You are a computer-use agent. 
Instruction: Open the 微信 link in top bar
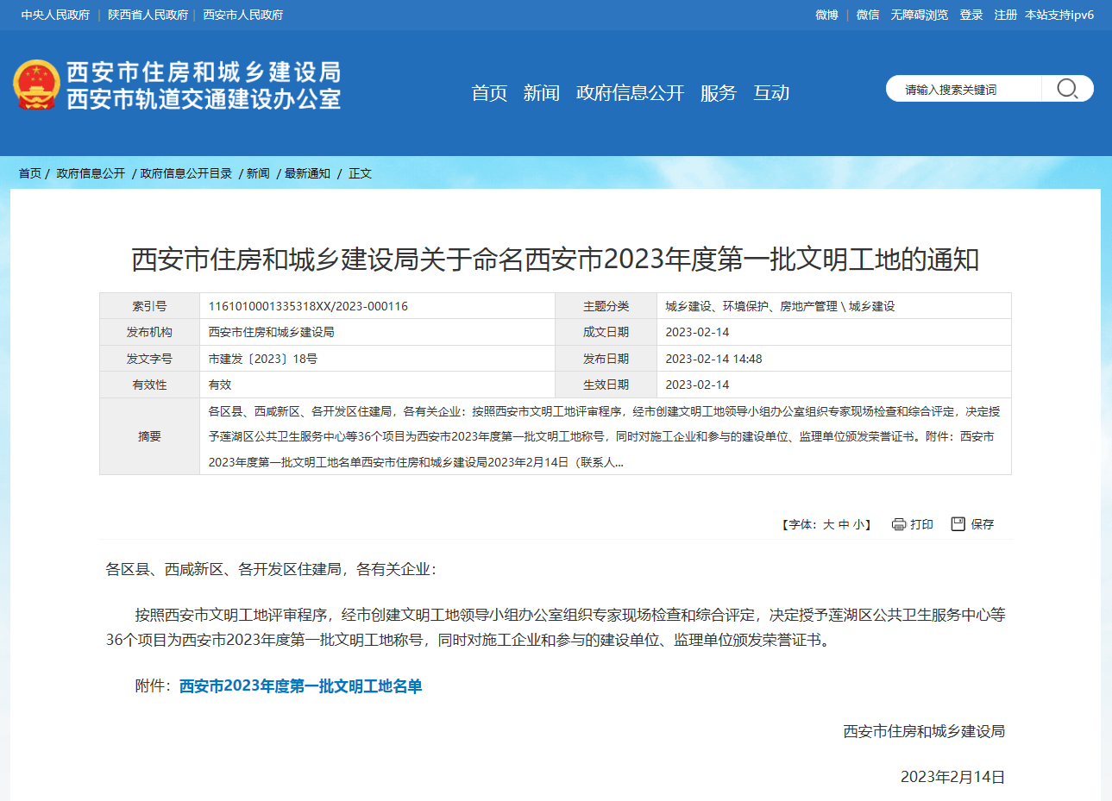coord(868,15)
